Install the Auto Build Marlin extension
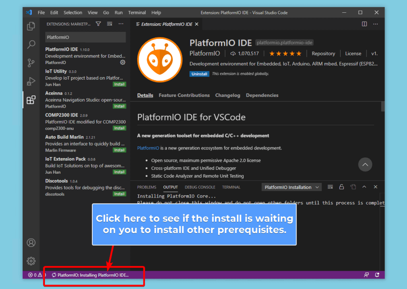 pyautogui.click(x=119, y=150)
